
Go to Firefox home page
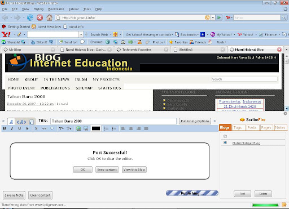[49, 17]
